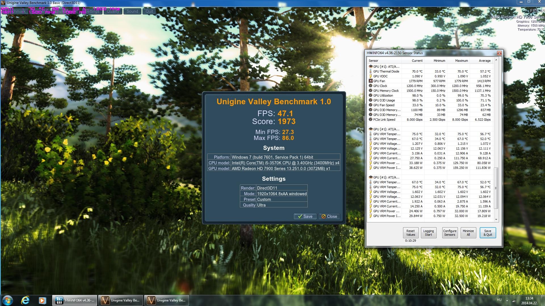Viewport: 545px width, 306px height.
Task: Click the icon of the 3.156 A VRM Current row
Action: click(x=370, y=153)
